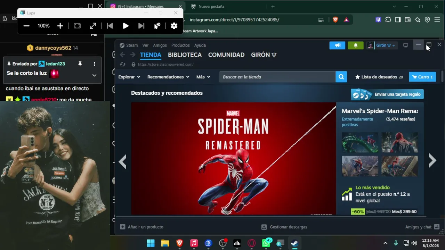Open Steam notifications bell
Image resolution: width=445 pixels, height=250 pixels.
[x=355, y=45]
